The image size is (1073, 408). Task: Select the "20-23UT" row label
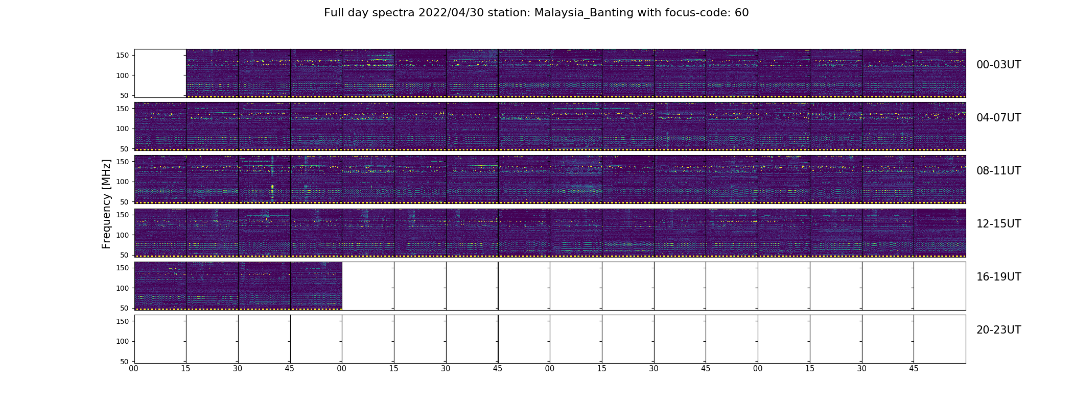coord(998,330)
